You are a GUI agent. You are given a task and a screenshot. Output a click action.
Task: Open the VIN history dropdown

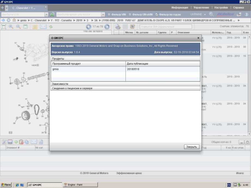pos(46,14)
